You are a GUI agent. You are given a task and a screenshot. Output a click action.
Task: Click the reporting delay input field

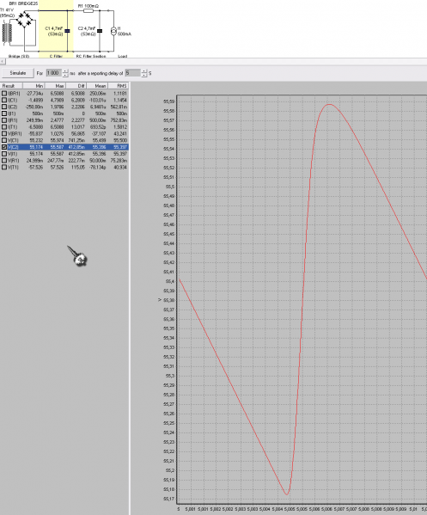coord(133,73)
